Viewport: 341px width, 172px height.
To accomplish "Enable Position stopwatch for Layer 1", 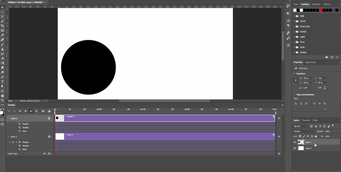I will tap(19, 124).
